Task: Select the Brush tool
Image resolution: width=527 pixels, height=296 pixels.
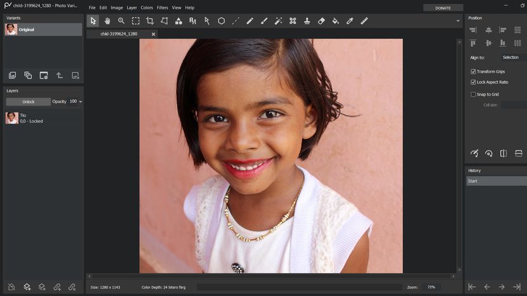Action: click(264, 21)
